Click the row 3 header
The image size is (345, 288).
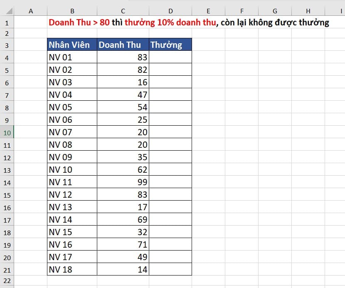coord(8,45)
